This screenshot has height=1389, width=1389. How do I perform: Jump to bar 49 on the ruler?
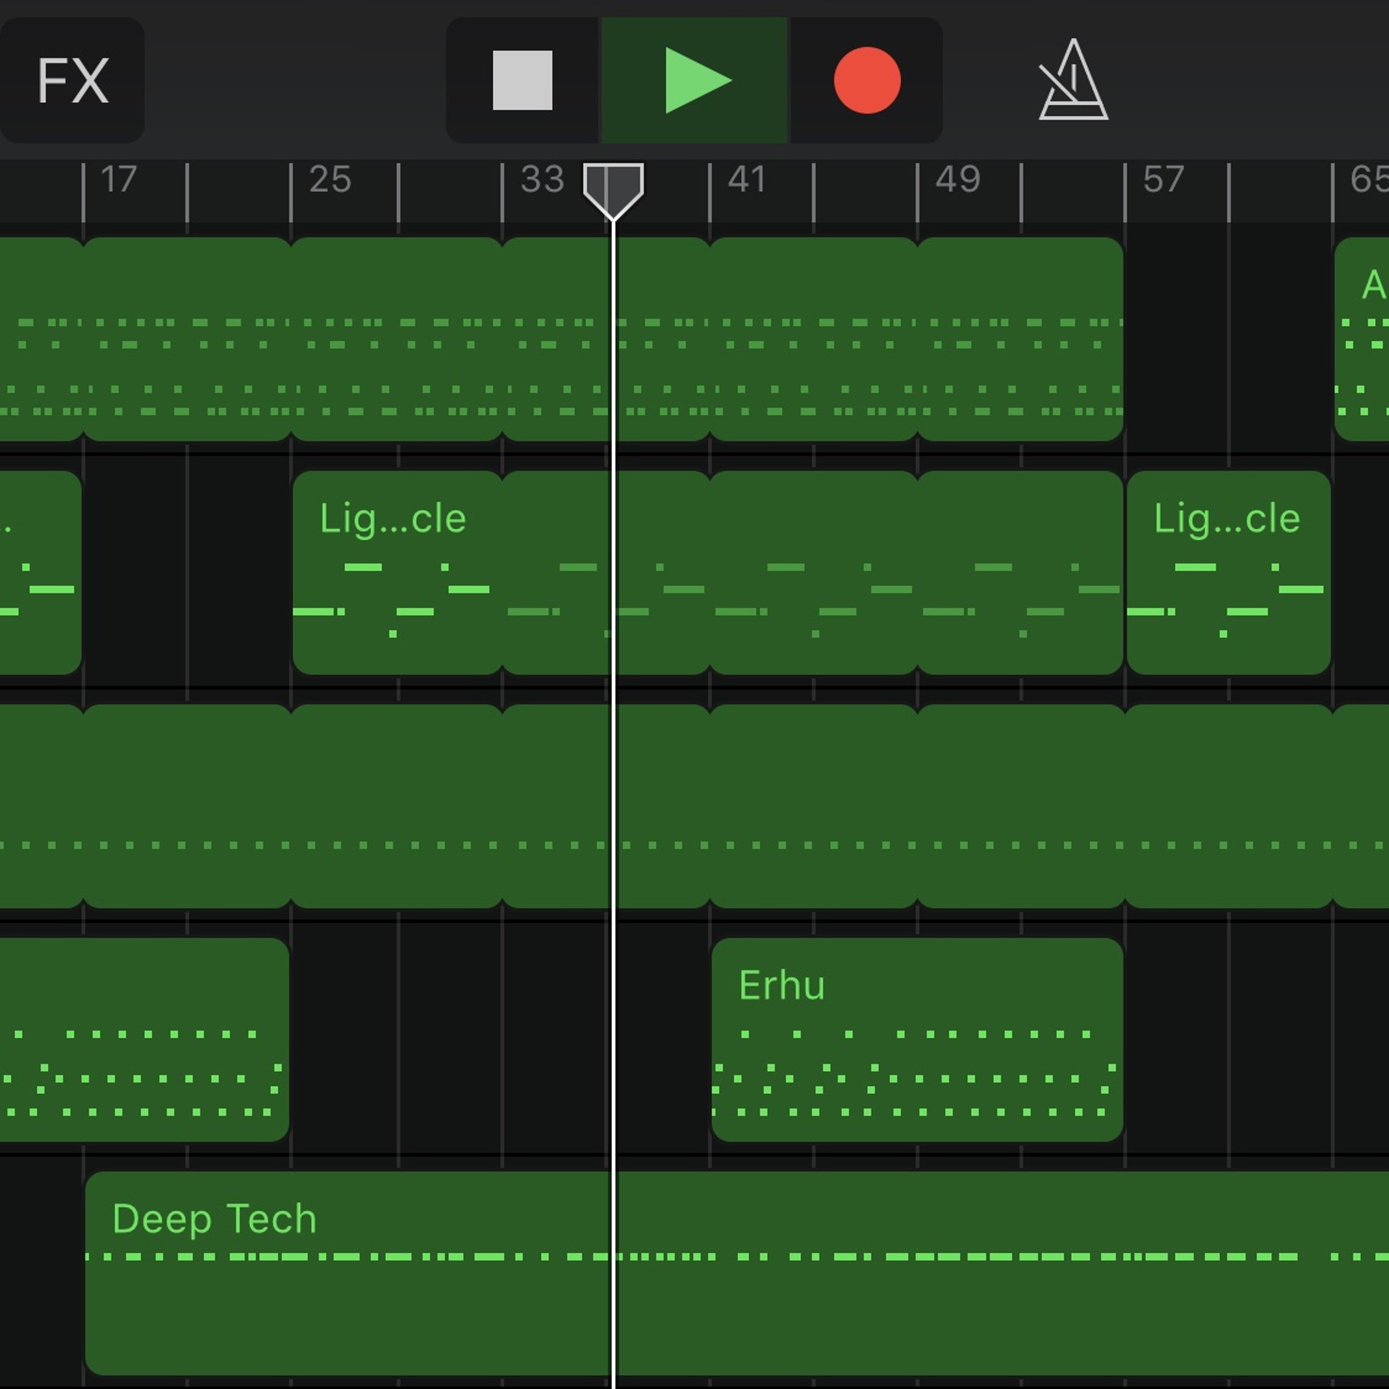point(957,179)
